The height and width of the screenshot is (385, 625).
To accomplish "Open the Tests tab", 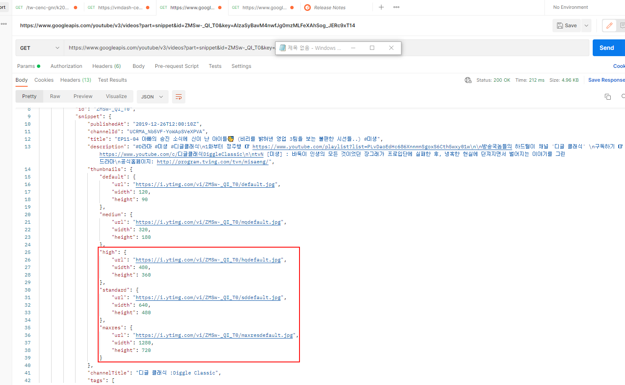I will 215,66.
